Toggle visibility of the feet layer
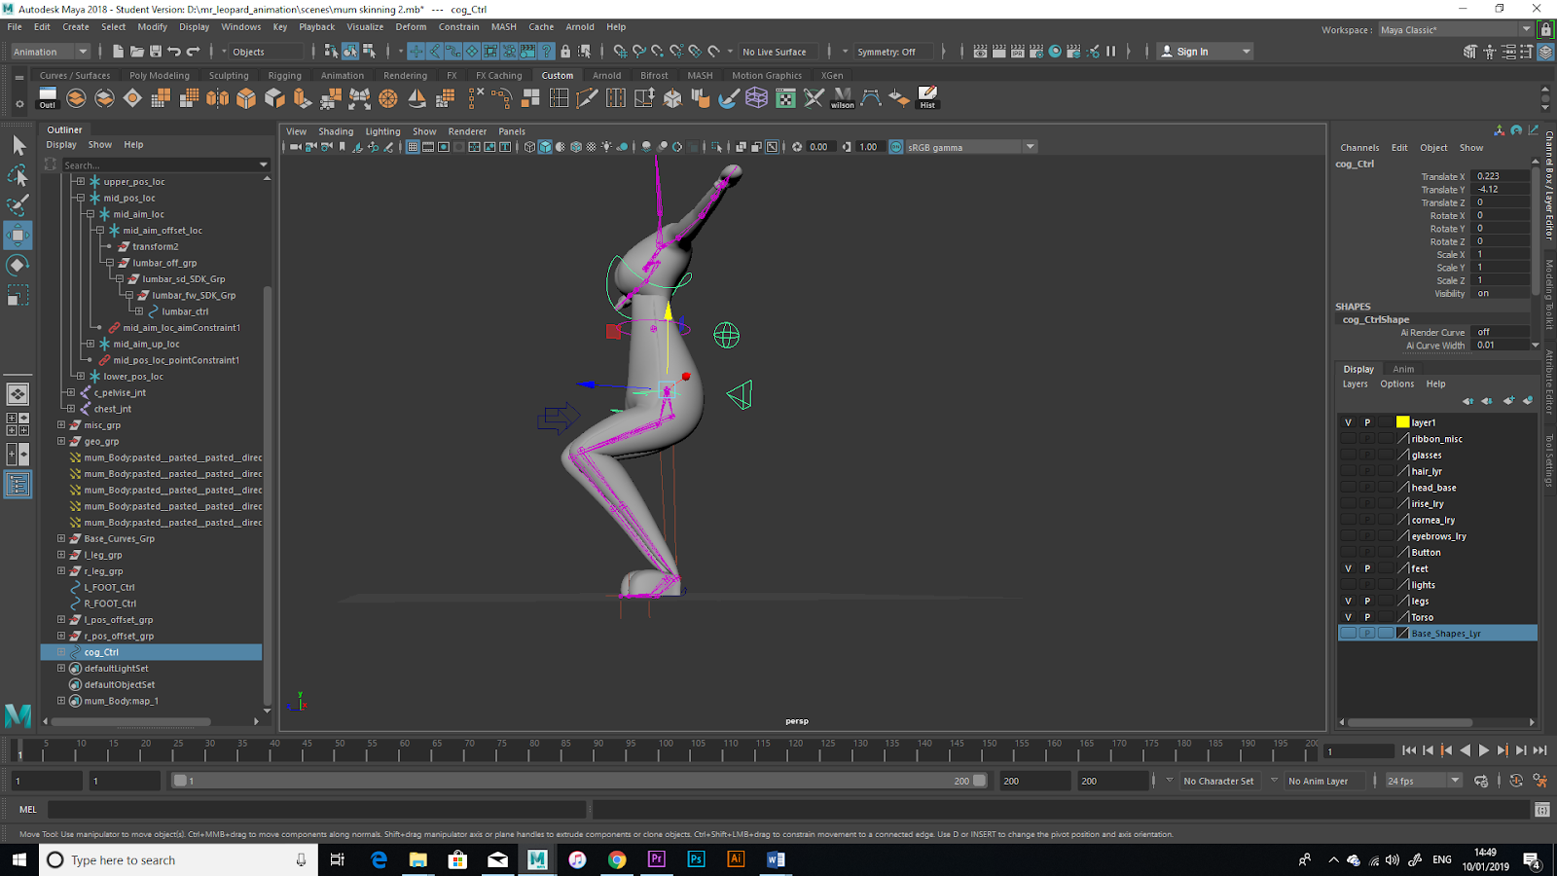1557x876 pixels. click(1348, 568)
